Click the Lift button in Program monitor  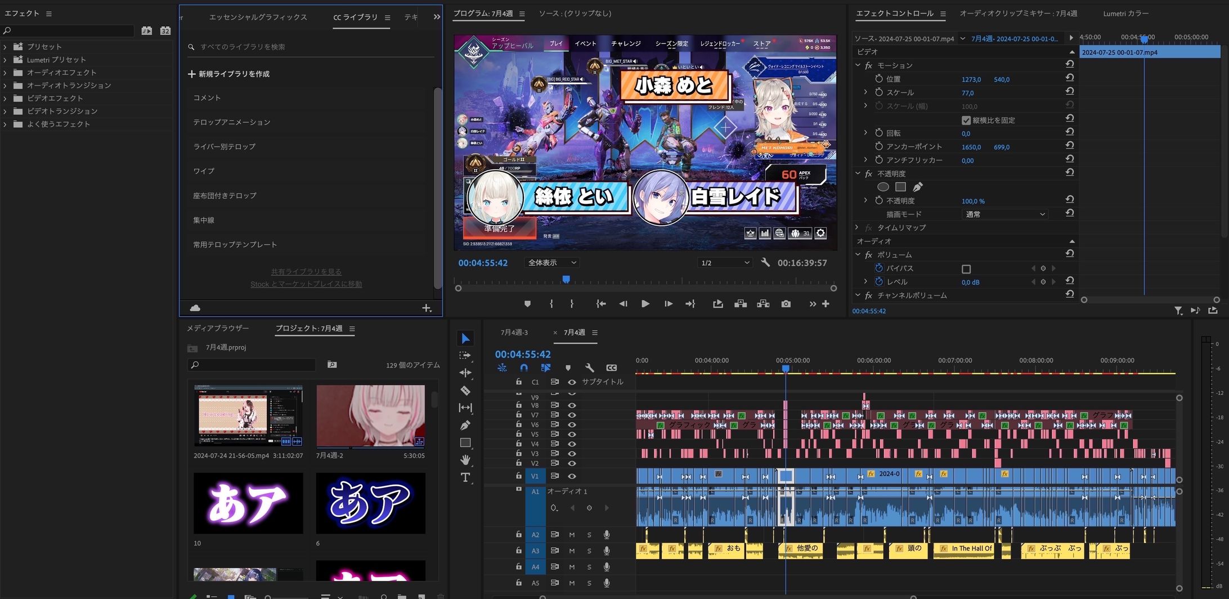click(741, 304)
